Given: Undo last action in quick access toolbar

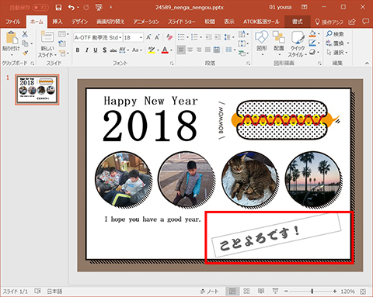Looking at the screenshot, I should click(x=71, y=8).
